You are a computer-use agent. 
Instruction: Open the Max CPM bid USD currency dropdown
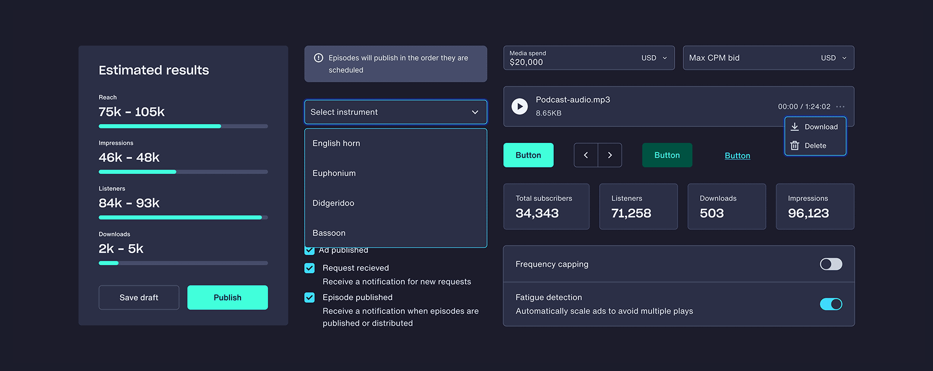click(834, 58)
